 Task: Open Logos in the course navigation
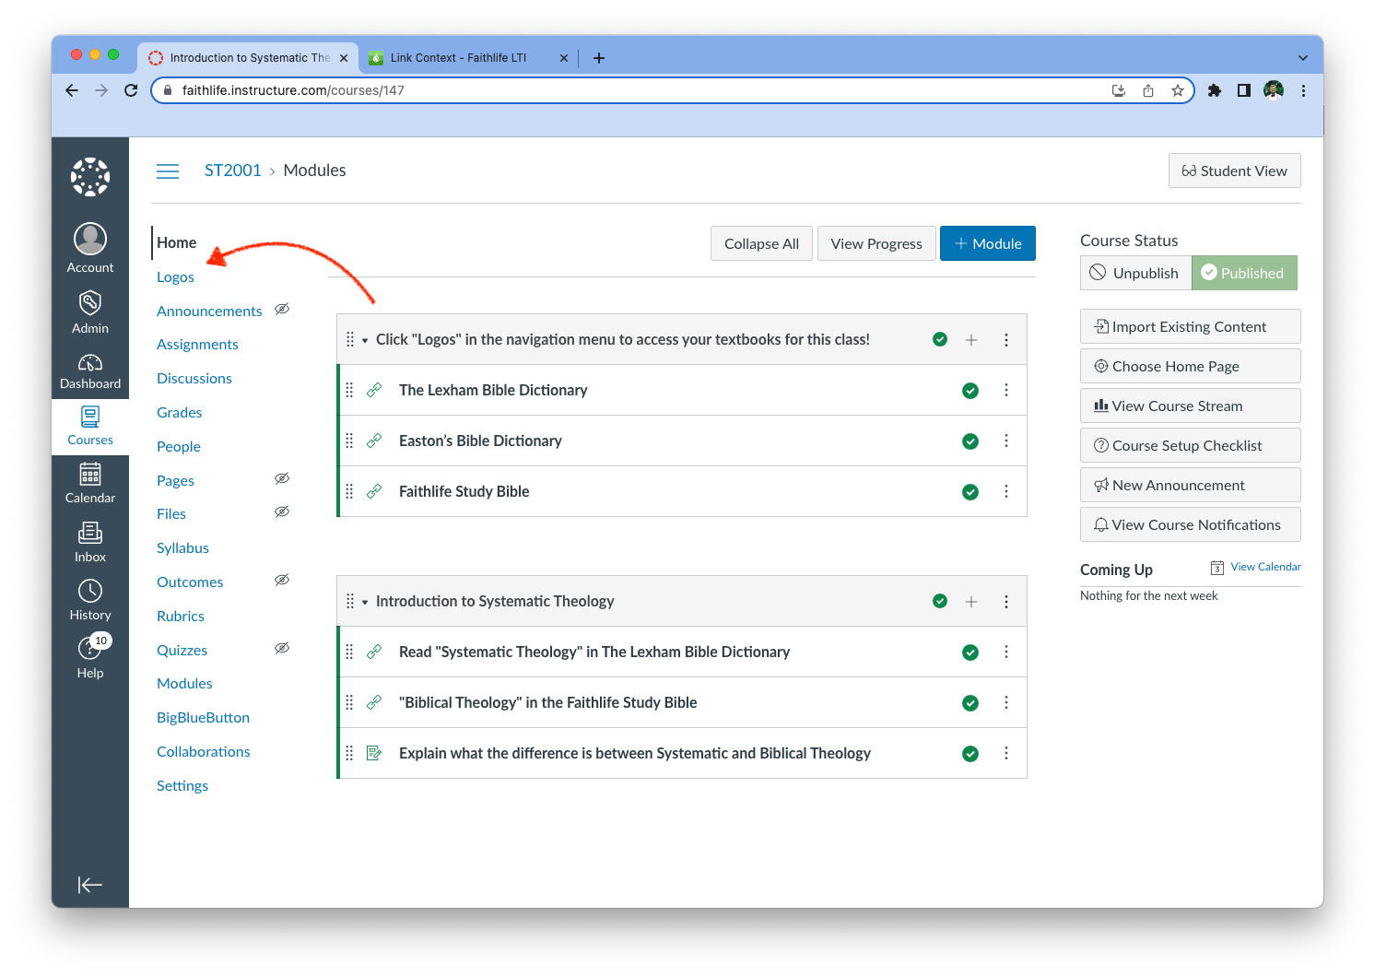pos(175,277)
